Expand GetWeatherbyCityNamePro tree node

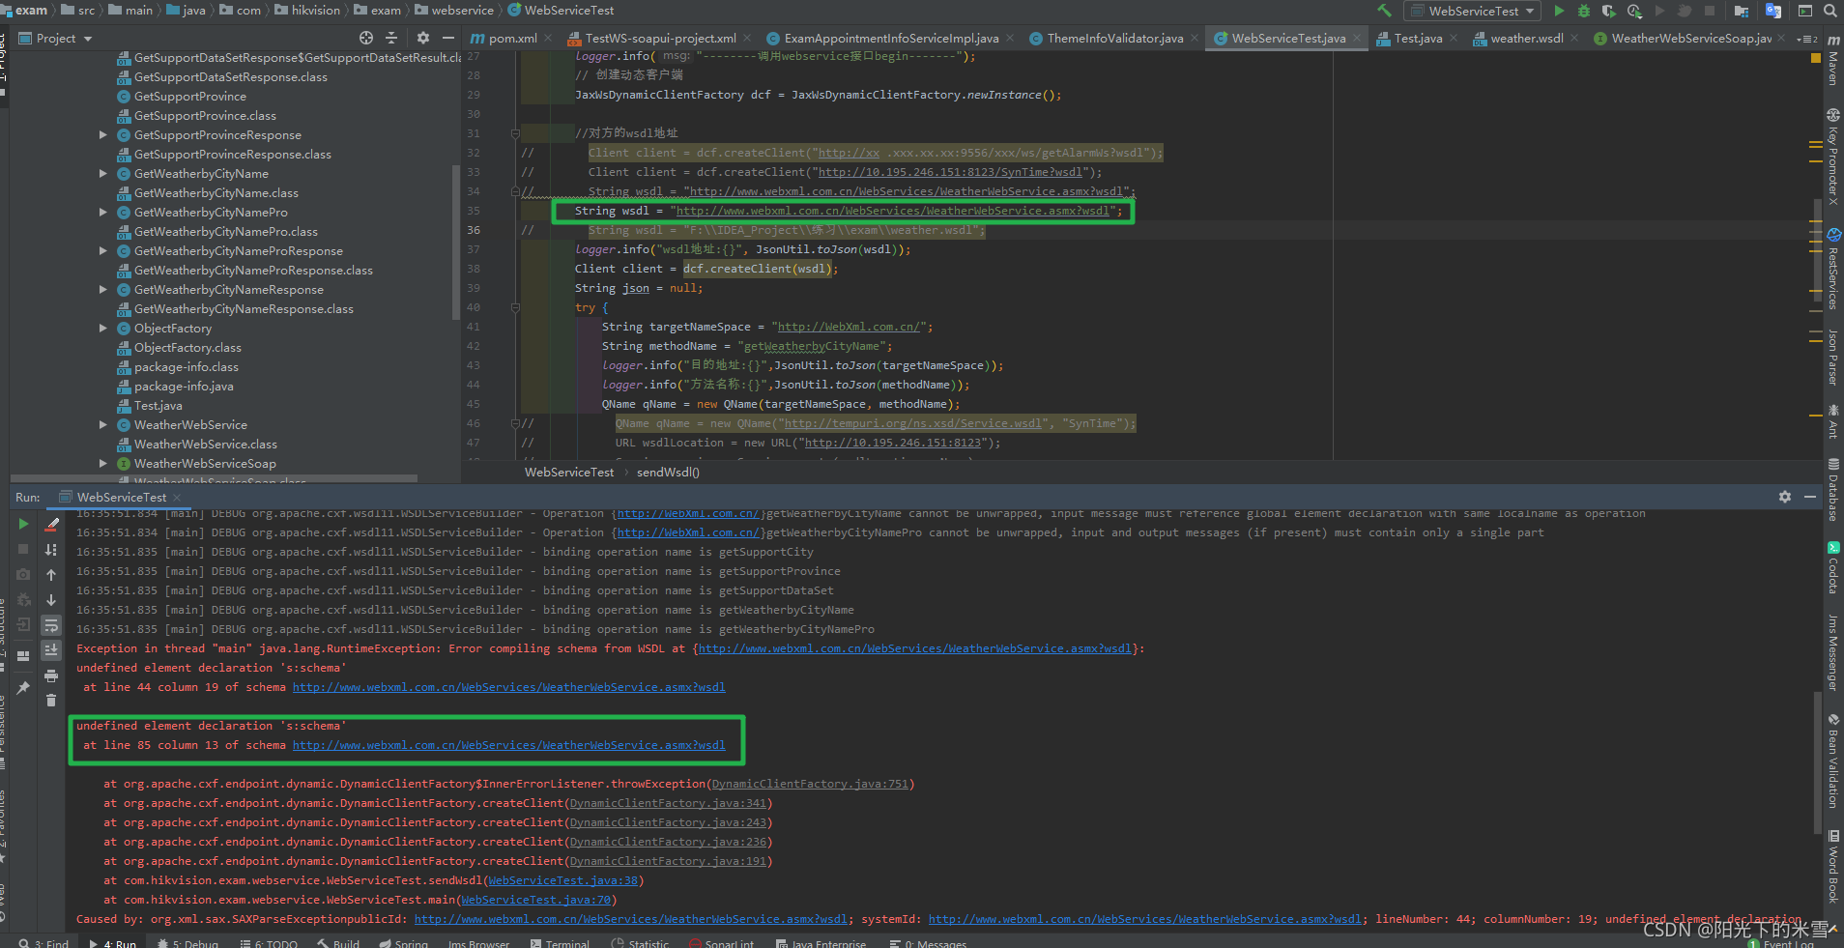pos(103,212)
